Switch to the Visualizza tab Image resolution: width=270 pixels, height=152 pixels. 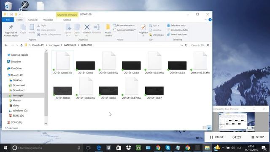tap(48, 20)
